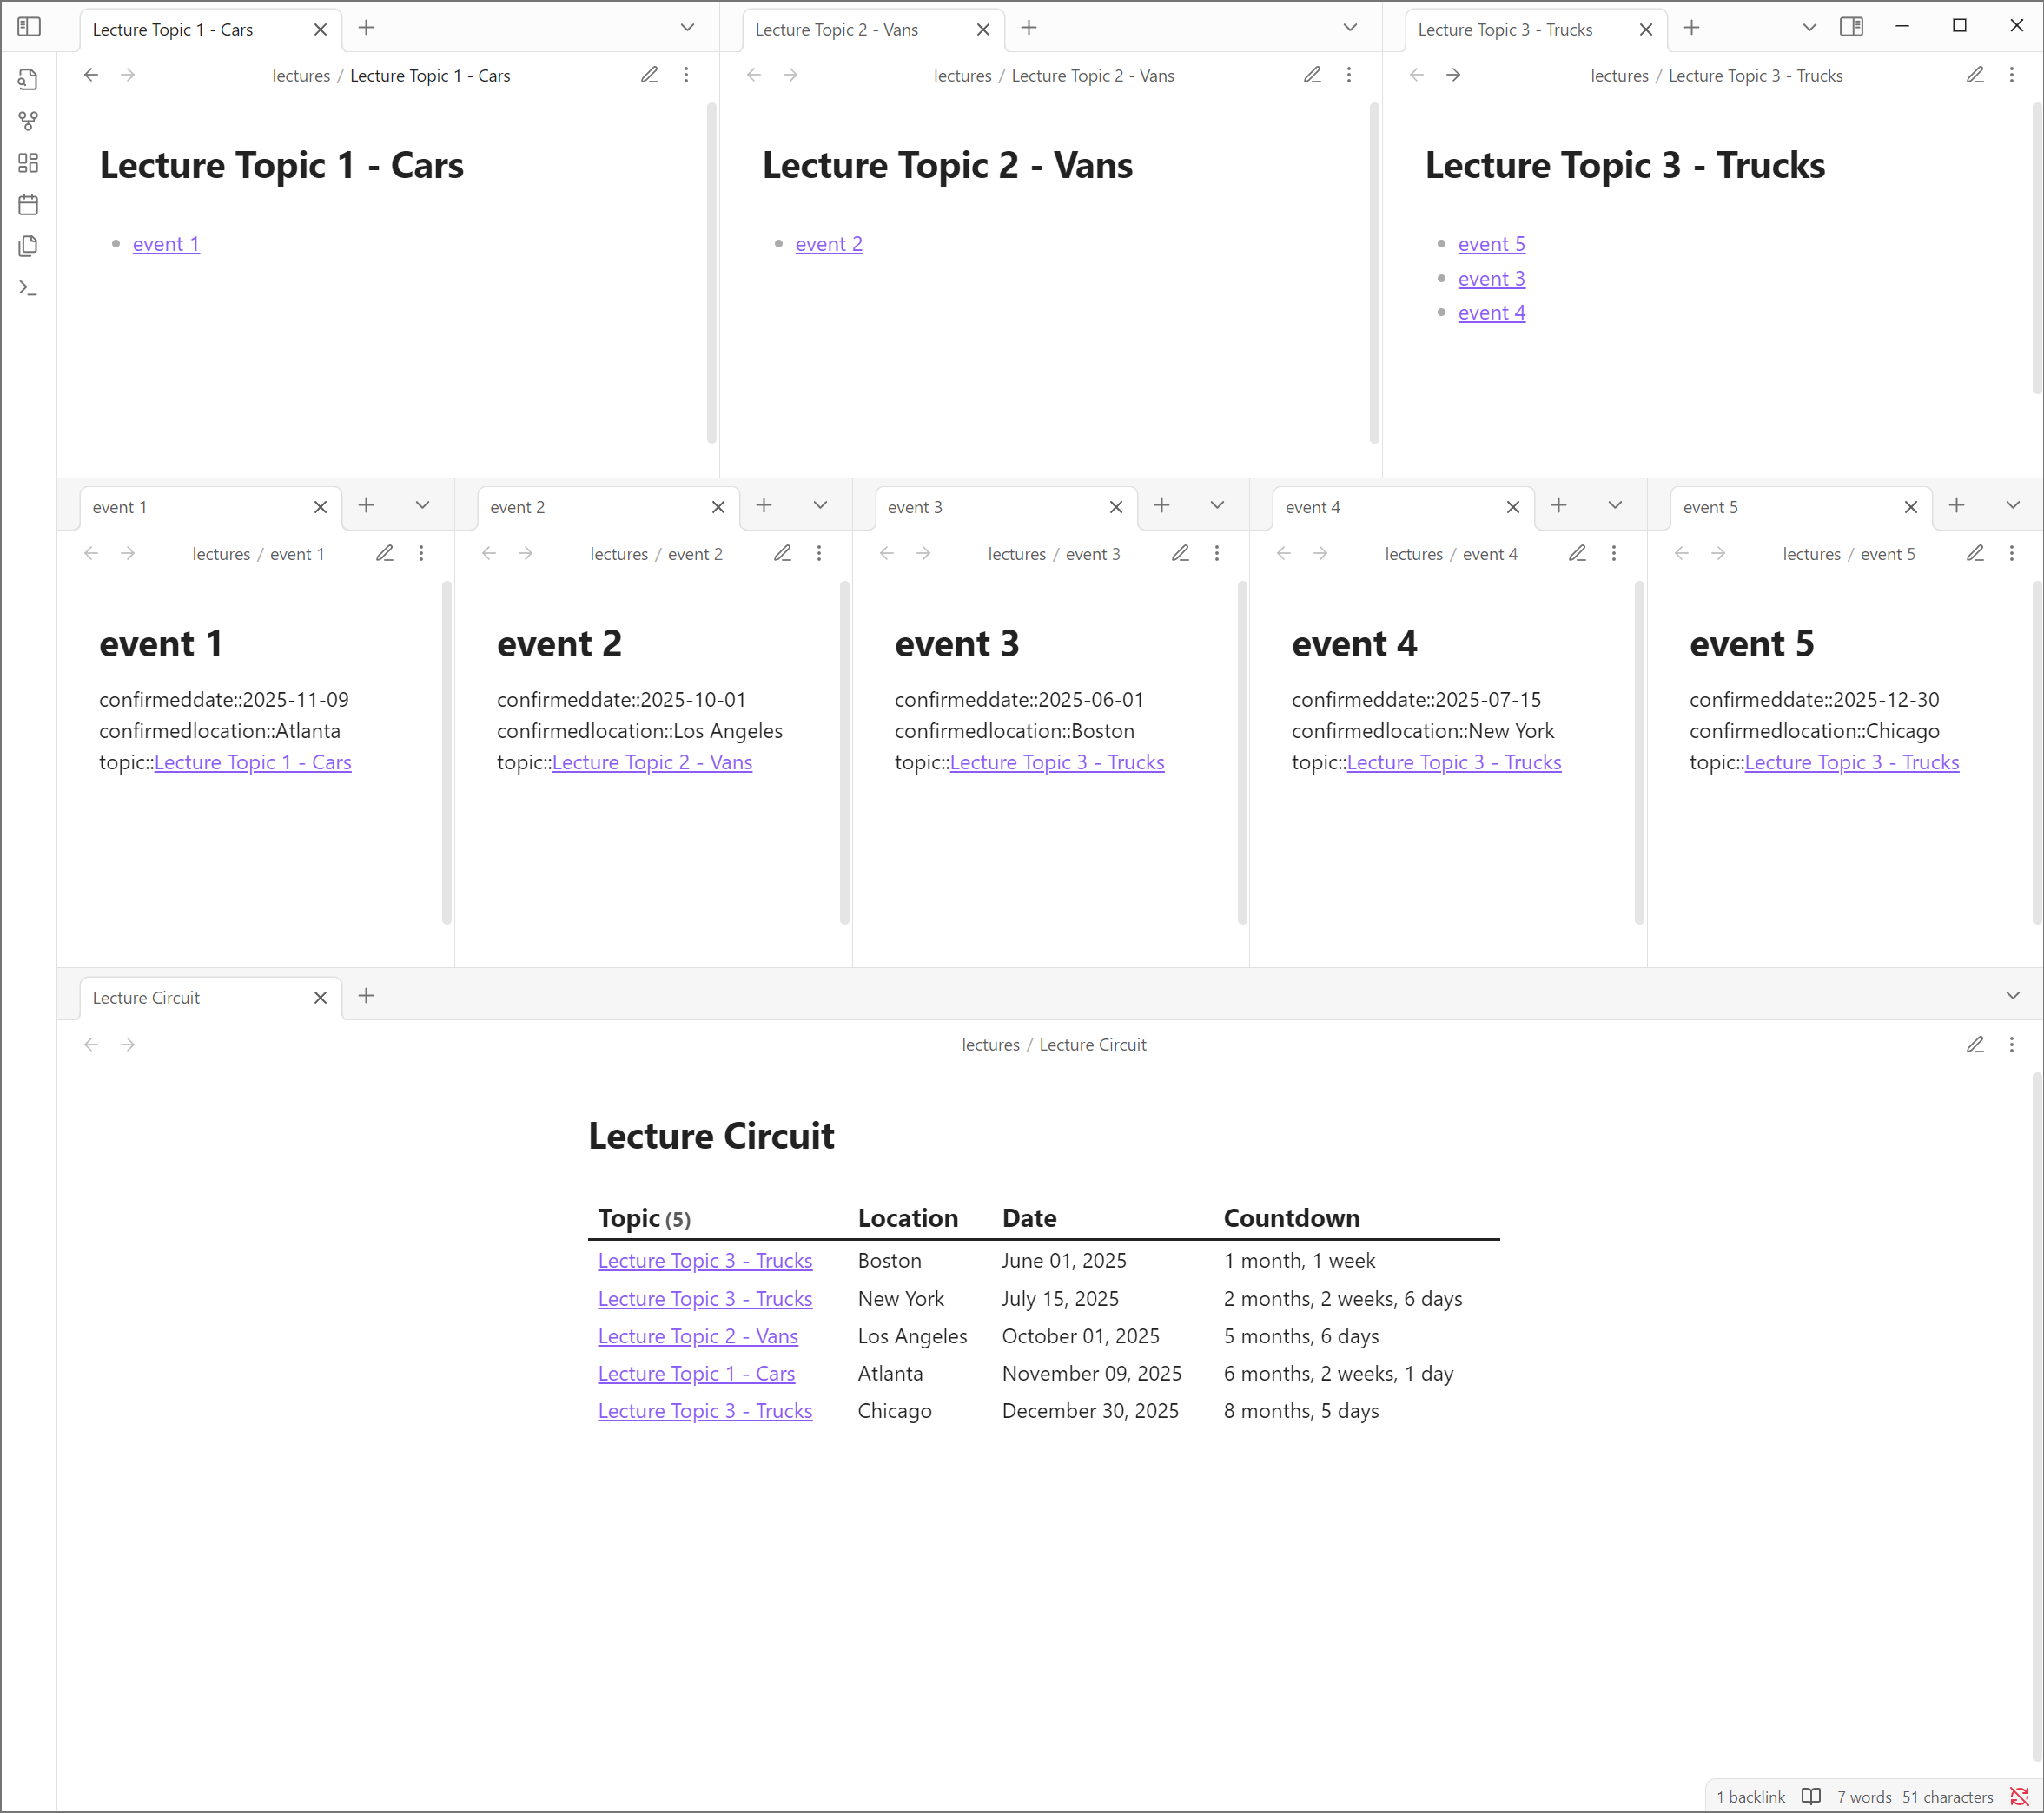Open graph view from ribbon

29,121
